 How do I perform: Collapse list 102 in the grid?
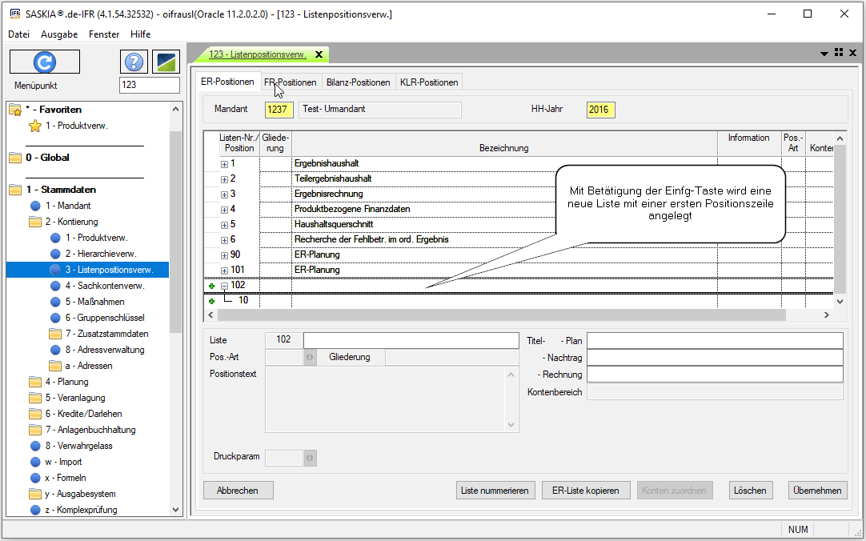click(x=224, y=286)
